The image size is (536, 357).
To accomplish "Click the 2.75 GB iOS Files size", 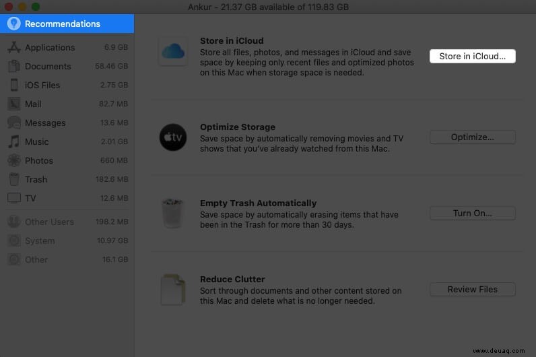I will coord(114,85).
